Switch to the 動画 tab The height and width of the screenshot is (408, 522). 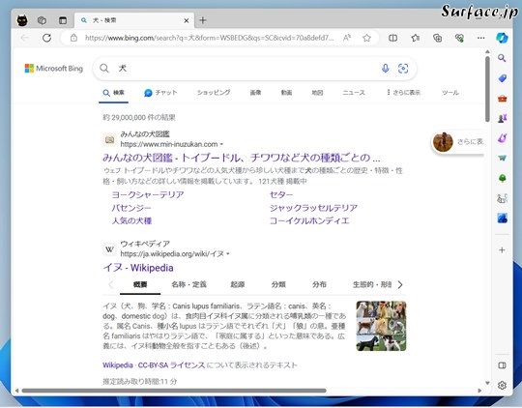[286, 93]
